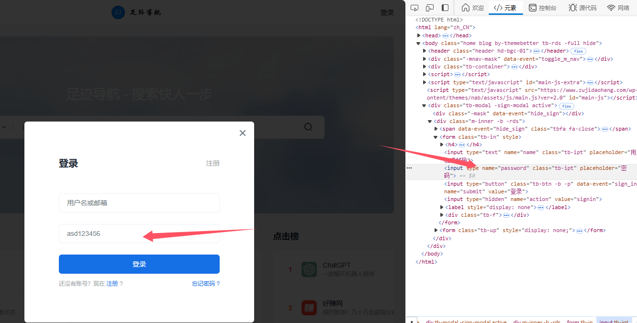The image size is (637, 323).
Task: Expand the tb-container div node
Action: pos(425,67)
